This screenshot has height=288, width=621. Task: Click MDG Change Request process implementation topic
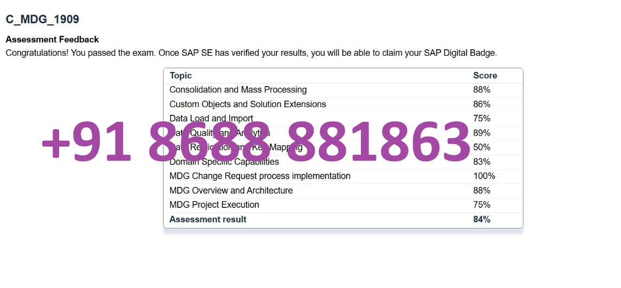(x=260, y=176)
